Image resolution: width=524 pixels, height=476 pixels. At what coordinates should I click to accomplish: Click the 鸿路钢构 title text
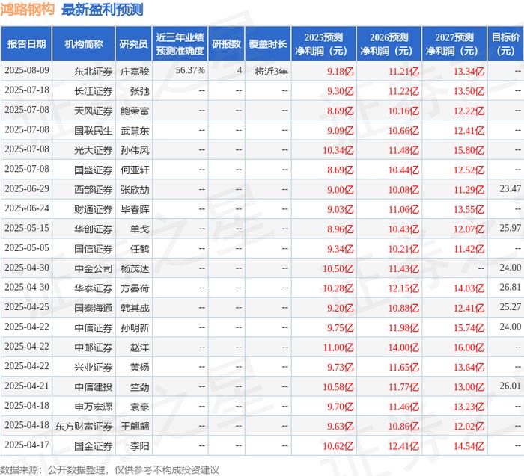[28, 9]
